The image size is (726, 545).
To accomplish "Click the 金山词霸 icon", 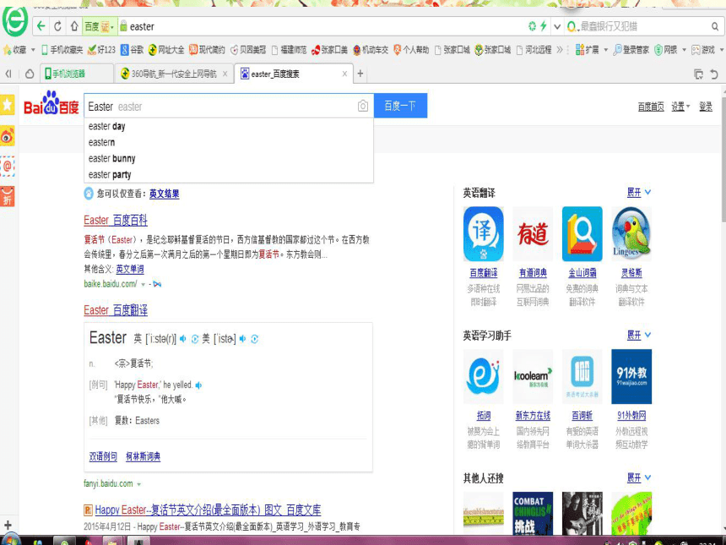I will 582,234.
